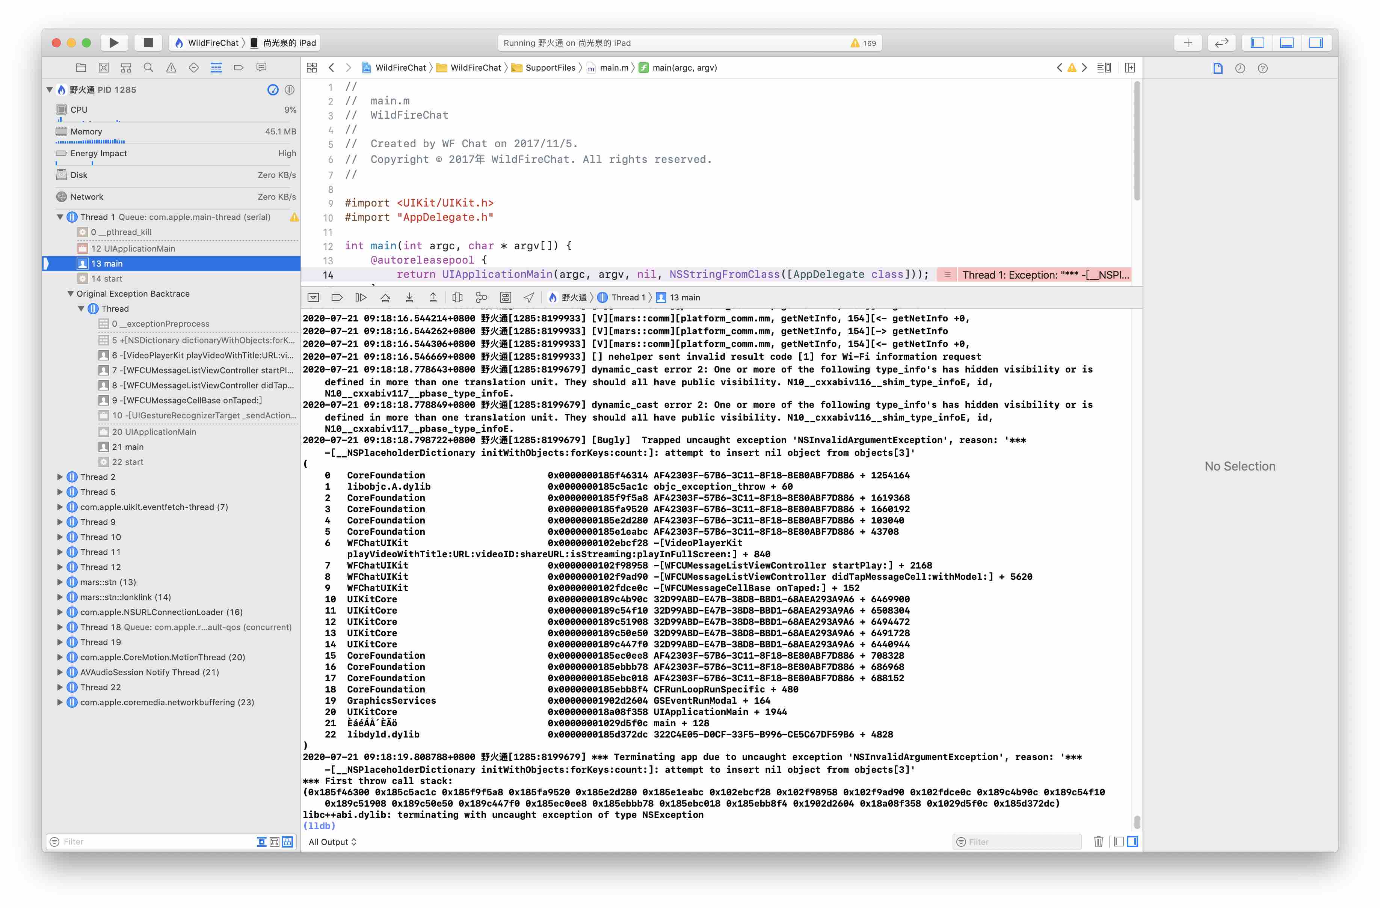
Task: Toggle hiding the debug area
Action: (x=313, y=297)
